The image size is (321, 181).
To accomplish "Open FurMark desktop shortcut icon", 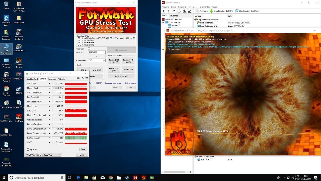I will tap(19, 118).
